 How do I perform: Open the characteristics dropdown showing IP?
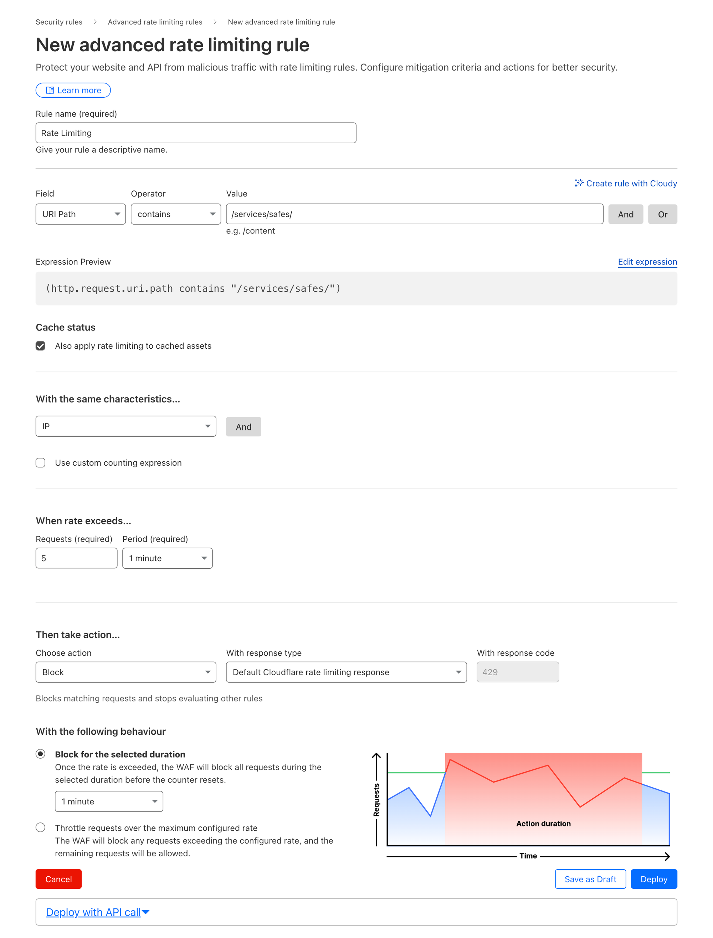click(x=126, y=426)
